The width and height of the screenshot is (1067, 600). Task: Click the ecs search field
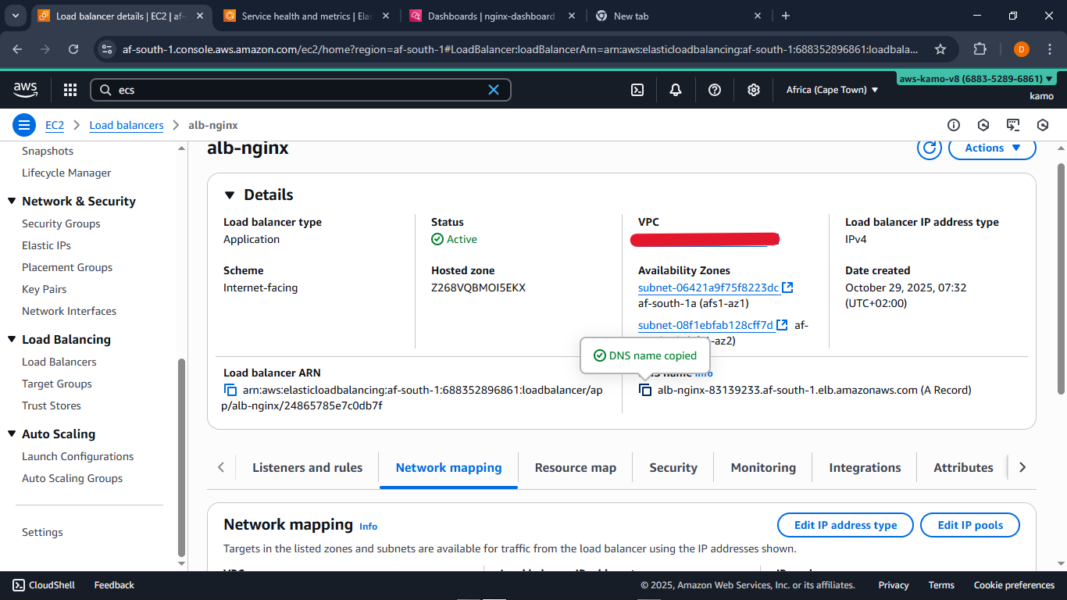click(297, 90)
